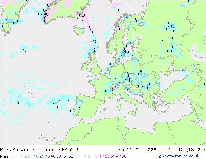Viewport: 206px width, 159px height.
Task: Click the Mo 11-05-2026 date label
Action: (x=137, y=150)
